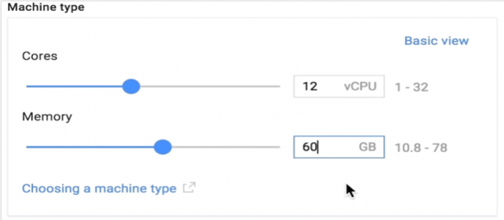Click the blue filled part of Cores slider

point(74,86)
